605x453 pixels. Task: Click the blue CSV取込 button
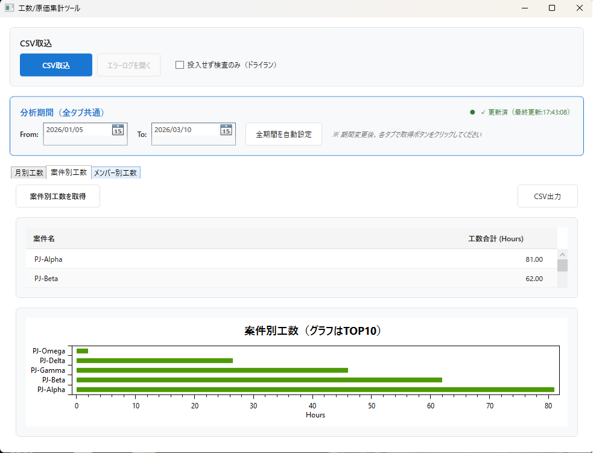56,65
